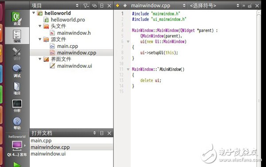Open the Help mode question mark
This screenshot has width=266, height=167.
17,123
